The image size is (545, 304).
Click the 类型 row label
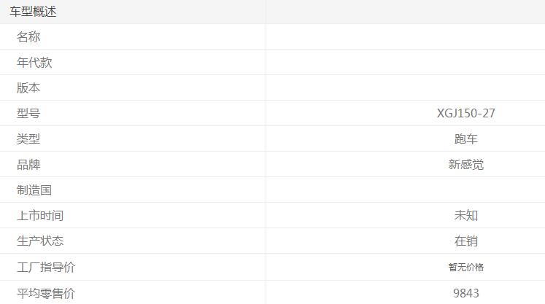[x=28, y=139]
